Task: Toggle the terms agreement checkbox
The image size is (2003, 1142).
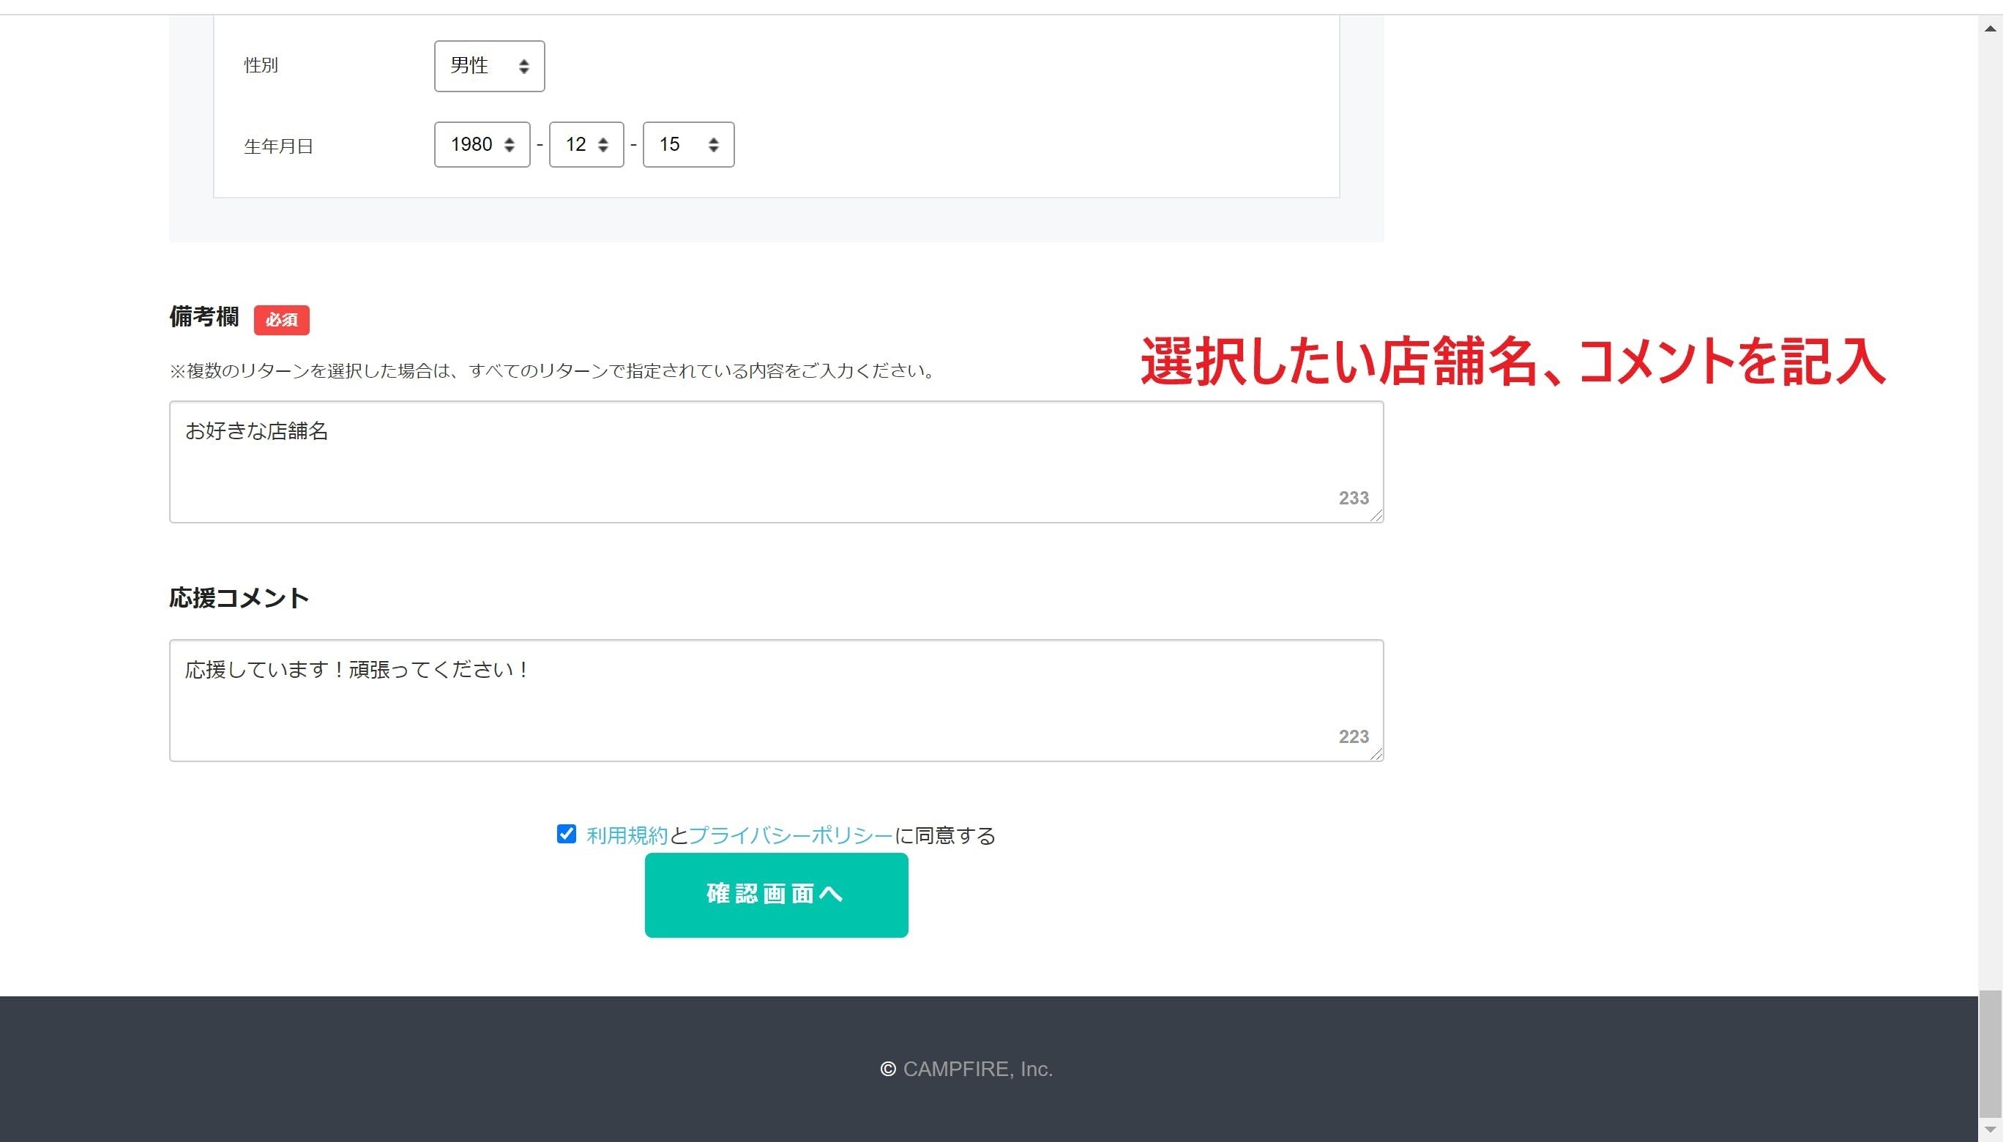Action: (x=566, y=834)
